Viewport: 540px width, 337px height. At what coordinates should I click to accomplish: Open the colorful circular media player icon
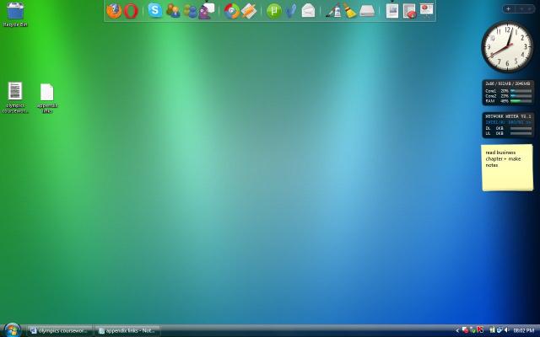[x=232, y=11]
